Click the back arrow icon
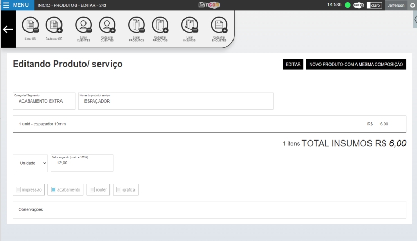Image resolution: width=417 pixels, height=241 pixels. (8, 30)
